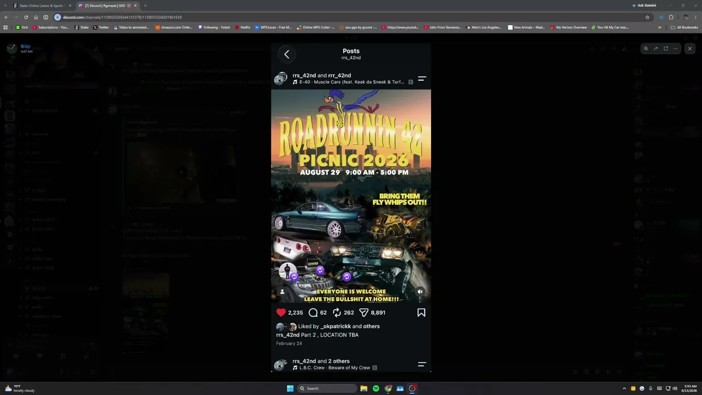Like the Roadrunnin 42 post heart icon
The image size is (702, 395).
[x=281, y=313]
